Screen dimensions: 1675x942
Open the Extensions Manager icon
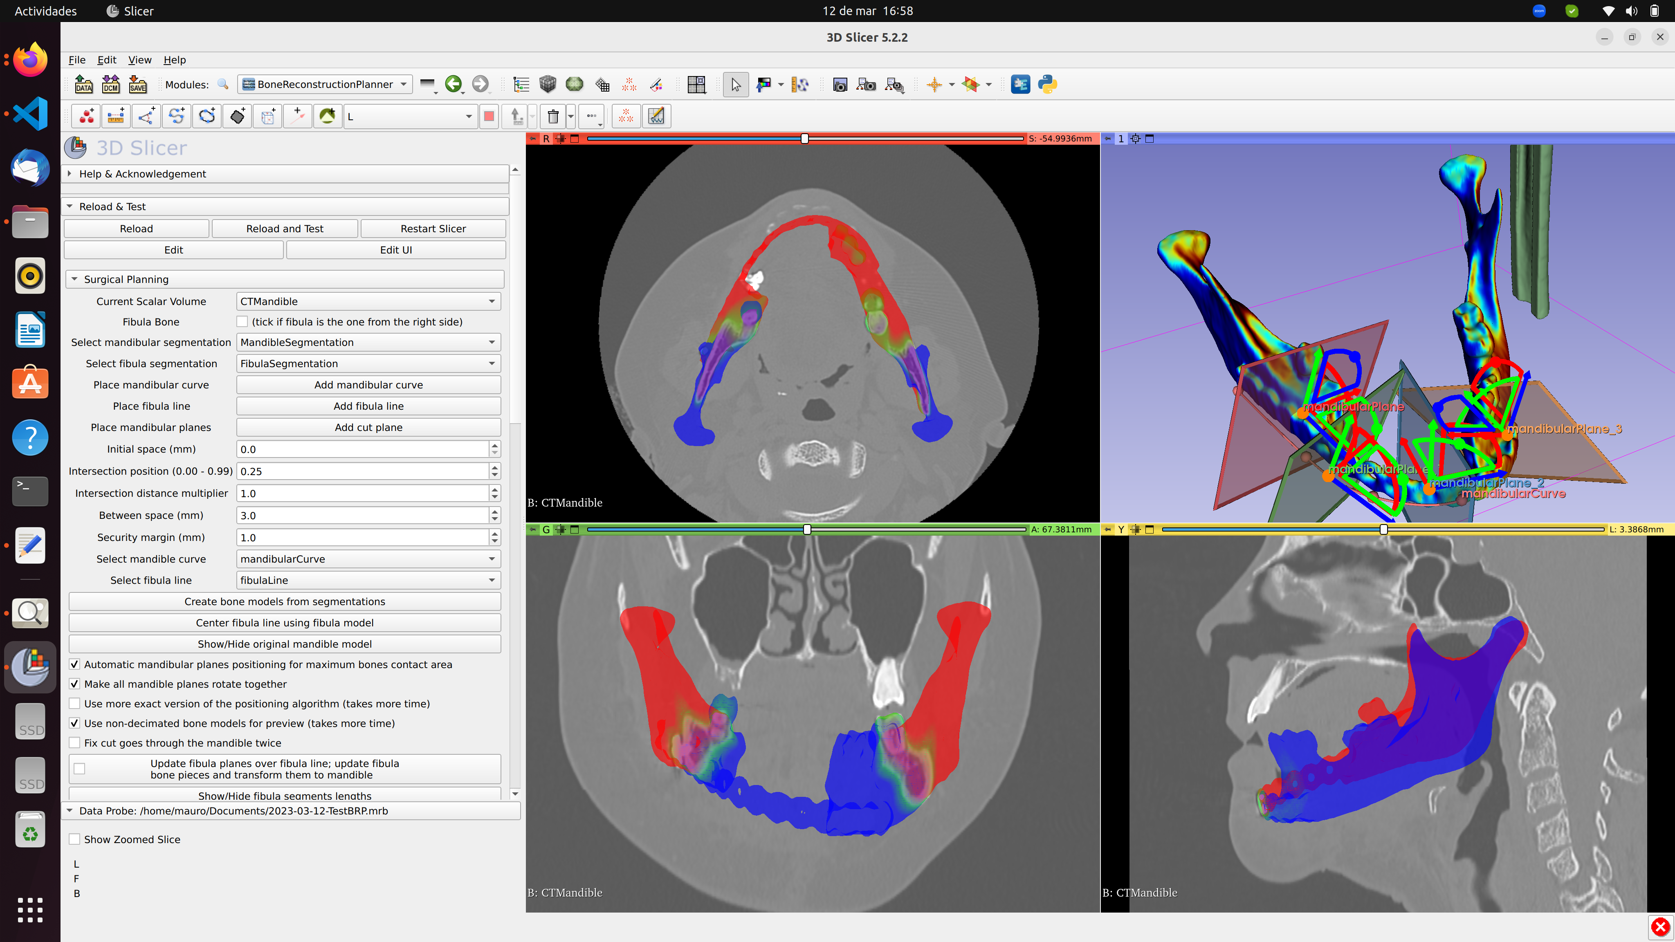click(1020, 85)
